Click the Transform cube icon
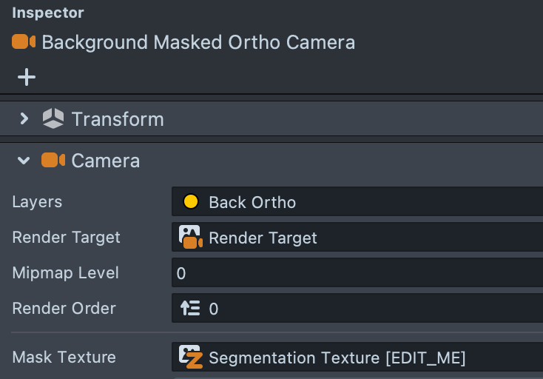543x379 pixels. pos(53,118)
